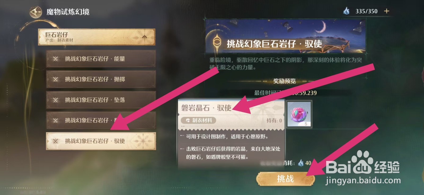Click the blue stamina crystal icon at top
The height and width of the screenshot is (195, 424).
347,11
